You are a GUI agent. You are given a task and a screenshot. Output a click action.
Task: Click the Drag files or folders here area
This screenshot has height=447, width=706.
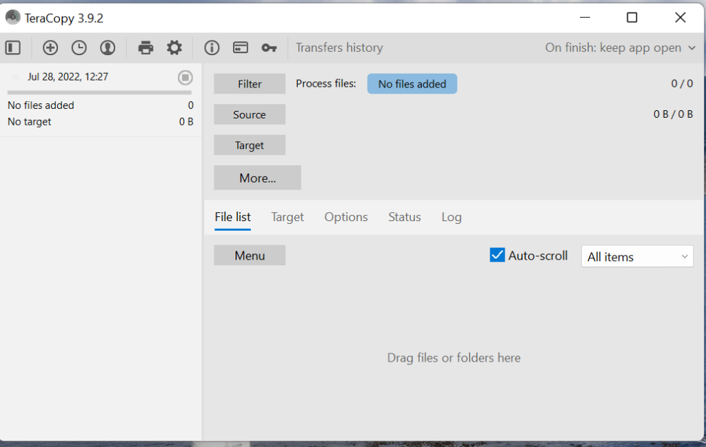(x=454, y=358)
